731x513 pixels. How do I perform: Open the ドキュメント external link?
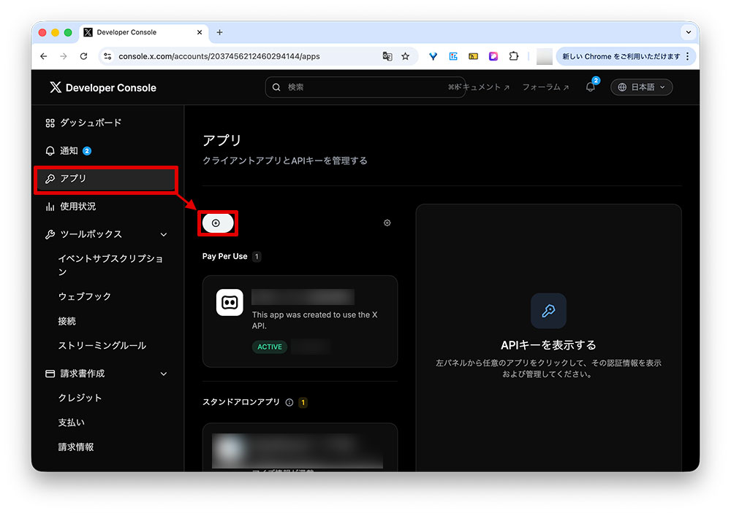[480, 87]
